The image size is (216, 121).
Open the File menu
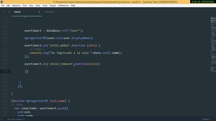tap(3, 5)
